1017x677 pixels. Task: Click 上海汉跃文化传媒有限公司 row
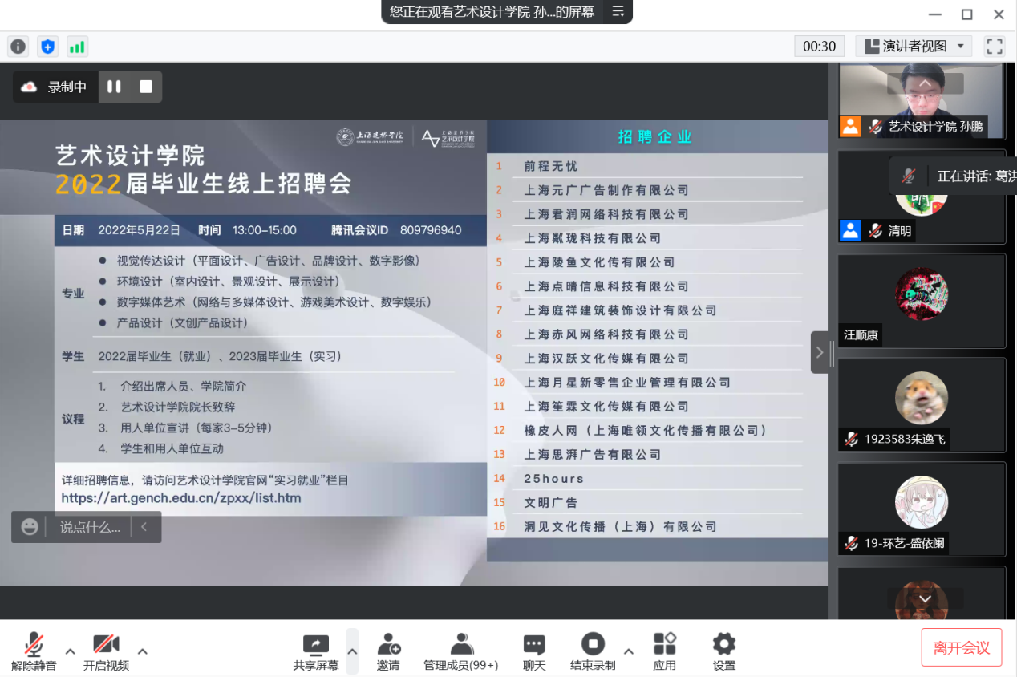[x=606, y=359]
